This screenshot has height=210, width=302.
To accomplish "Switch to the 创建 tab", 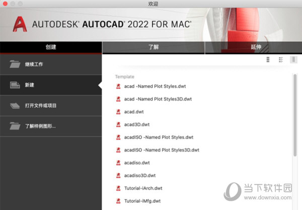I will [x=51, y=47].
